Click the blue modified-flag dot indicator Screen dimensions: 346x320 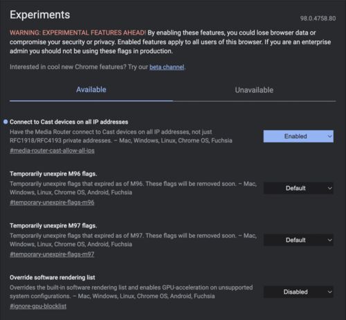[x=6, y=122]
